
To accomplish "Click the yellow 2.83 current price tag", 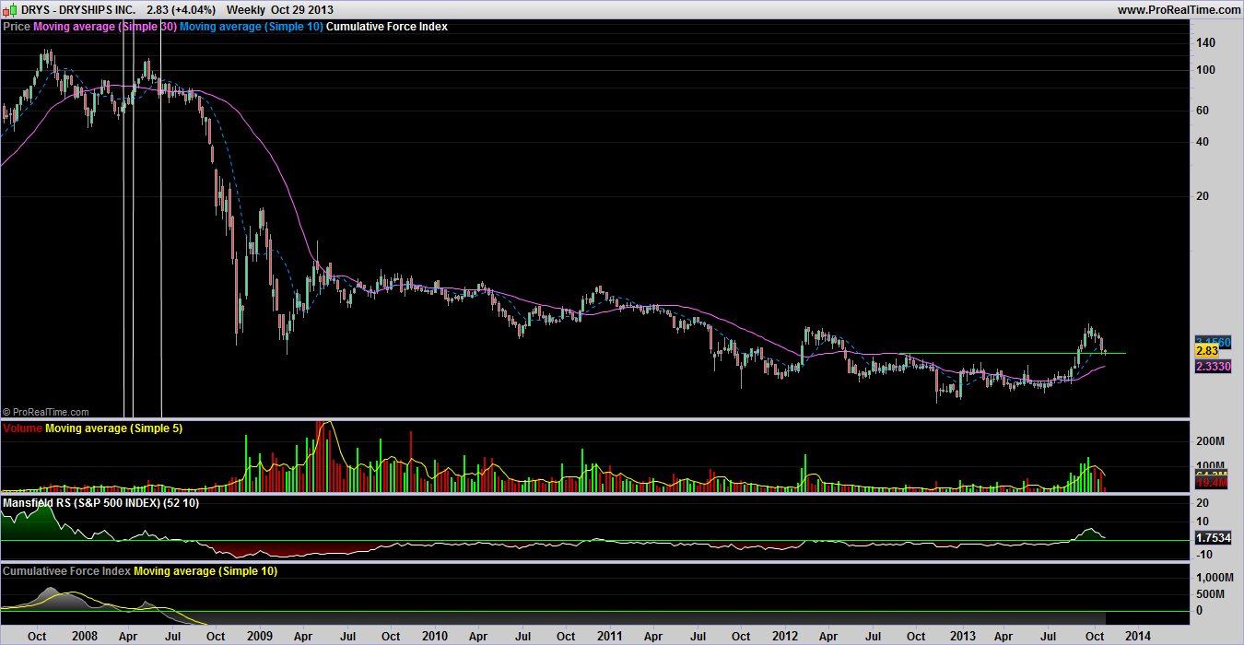I will 1207,351.
